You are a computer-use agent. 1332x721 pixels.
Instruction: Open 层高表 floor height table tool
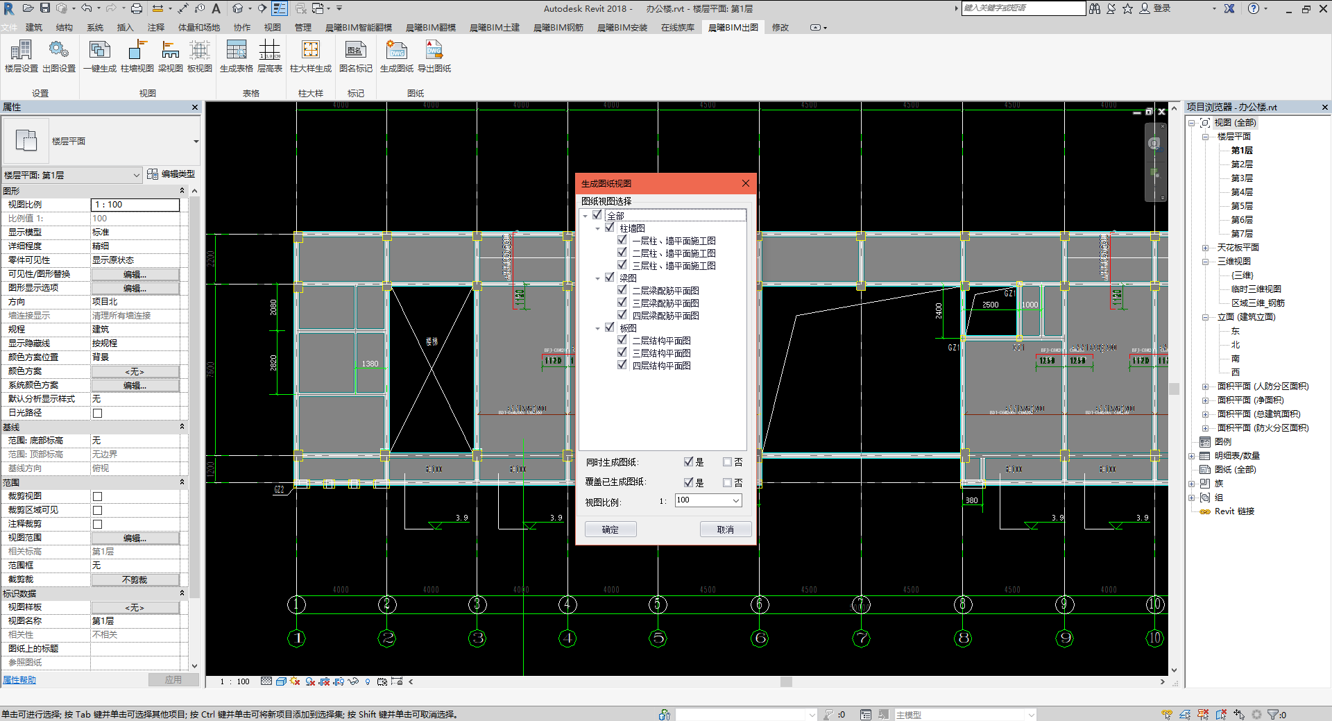[x=270, y=56]
